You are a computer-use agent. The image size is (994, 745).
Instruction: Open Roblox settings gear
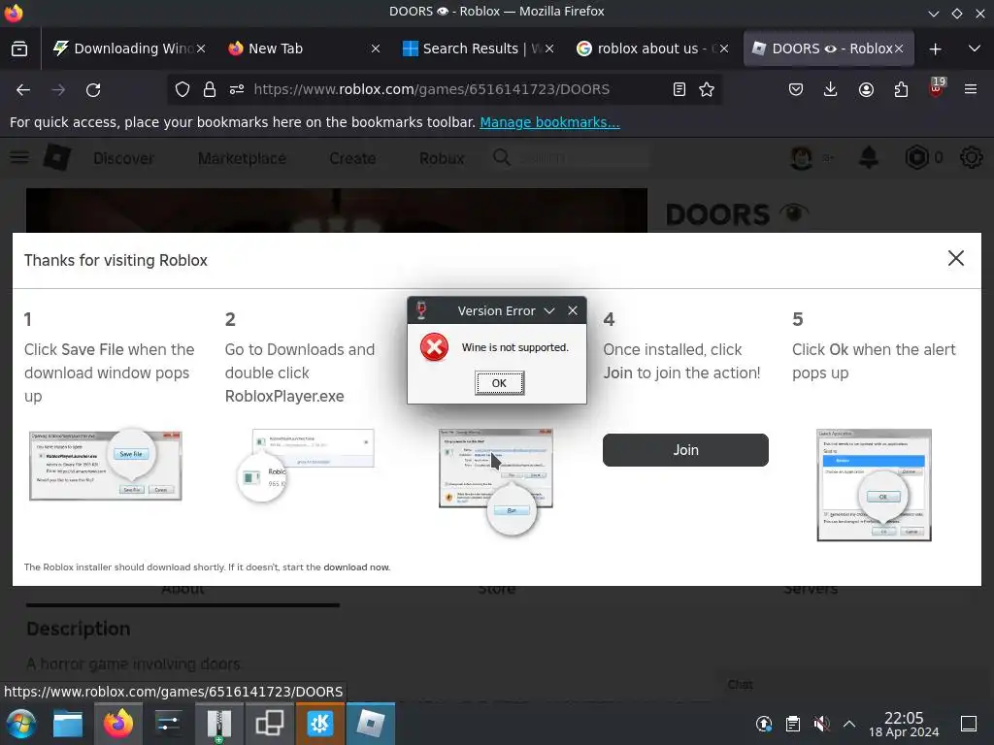coord(971,158)
